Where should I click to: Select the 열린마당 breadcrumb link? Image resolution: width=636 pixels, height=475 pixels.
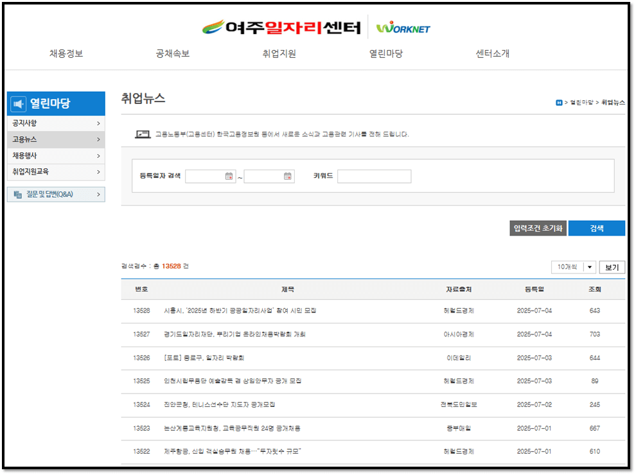pos(581,103)
